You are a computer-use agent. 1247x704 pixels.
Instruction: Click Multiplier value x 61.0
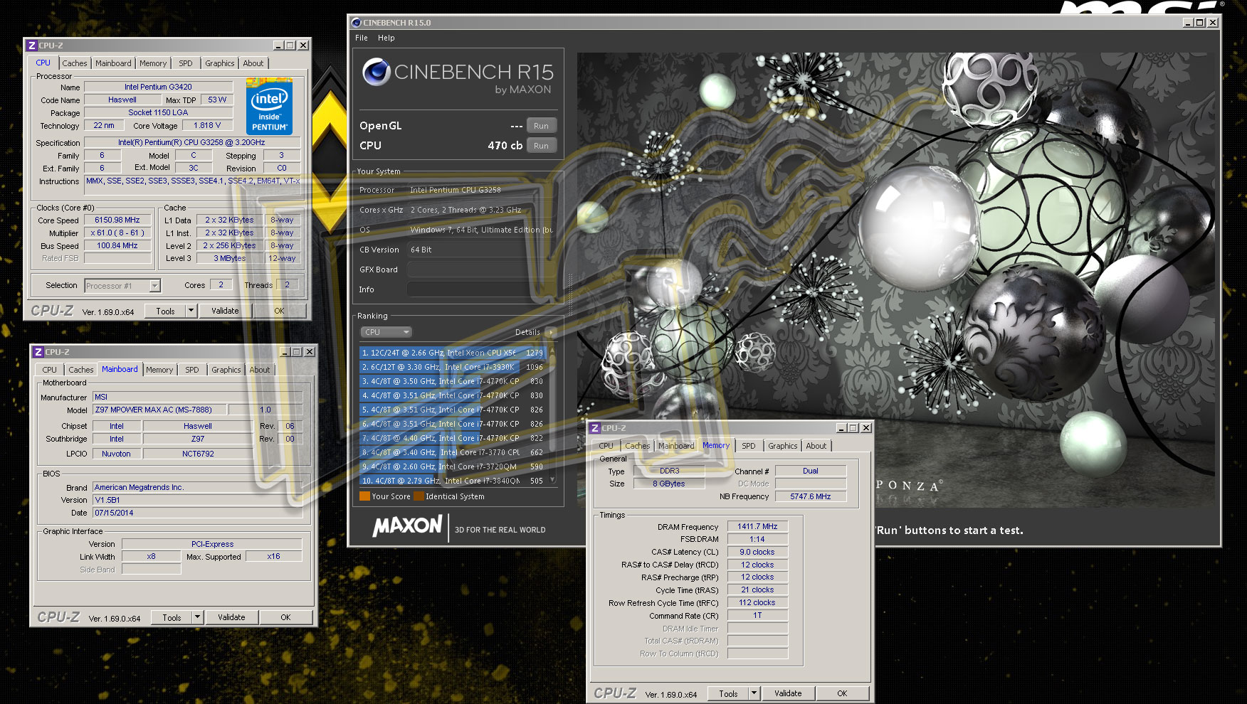(x=117, y=233)
